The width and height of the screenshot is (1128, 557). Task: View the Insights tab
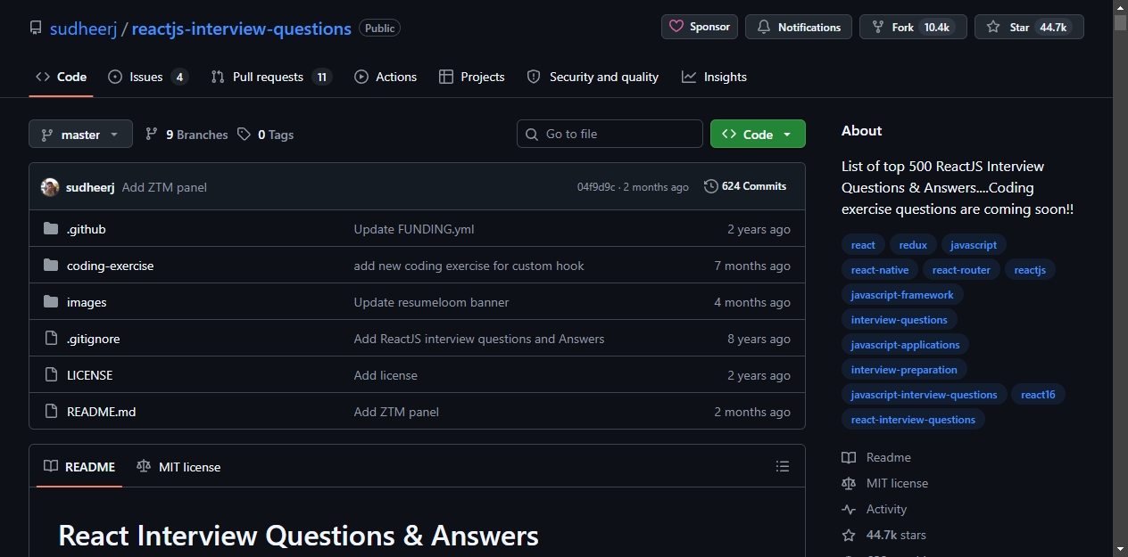714,77
